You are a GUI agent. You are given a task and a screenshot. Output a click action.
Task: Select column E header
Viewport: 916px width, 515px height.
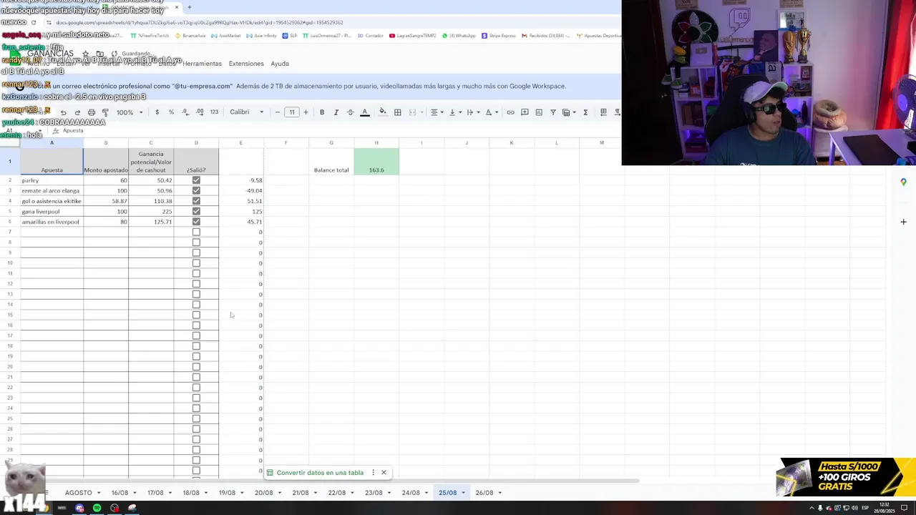pyautogui.click(x=241, y=143)
